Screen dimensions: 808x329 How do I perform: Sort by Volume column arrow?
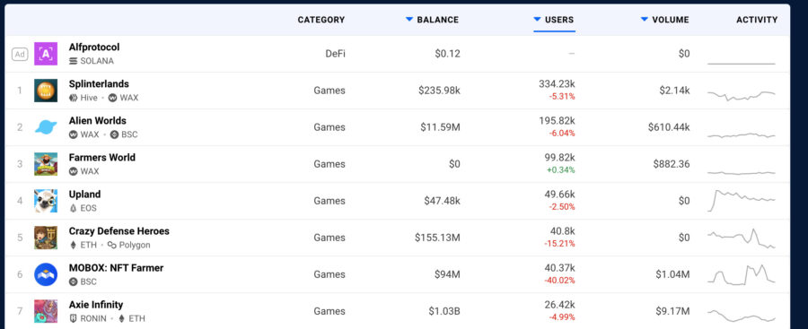coord(644,20)
